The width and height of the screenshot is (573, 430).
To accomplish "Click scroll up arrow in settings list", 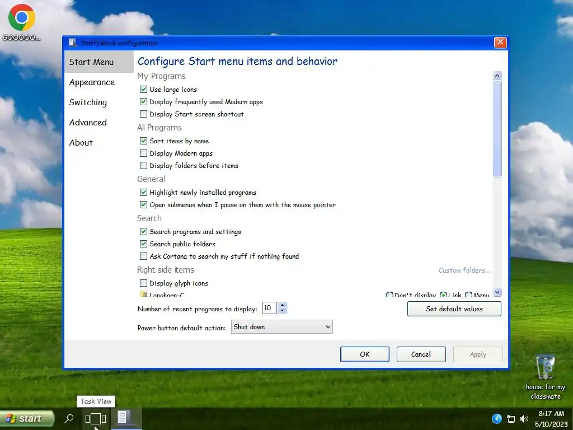I will coord(497,76).
